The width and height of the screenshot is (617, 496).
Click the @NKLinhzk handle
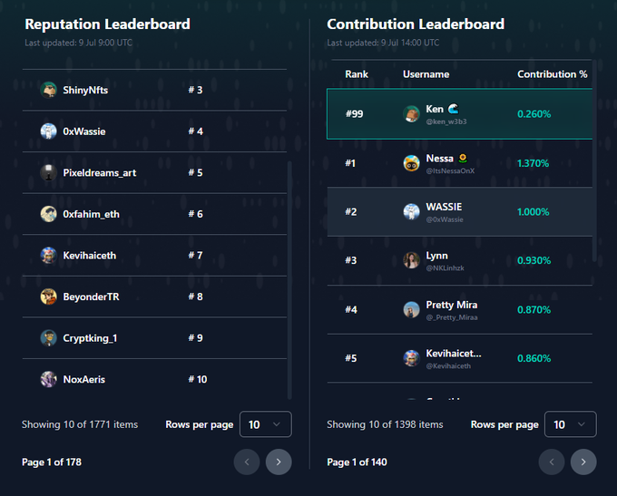445,267
